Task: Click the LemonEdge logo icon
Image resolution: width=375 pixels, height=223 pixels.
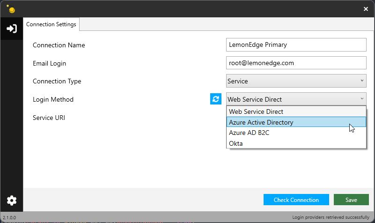Action: coord(11,9)
